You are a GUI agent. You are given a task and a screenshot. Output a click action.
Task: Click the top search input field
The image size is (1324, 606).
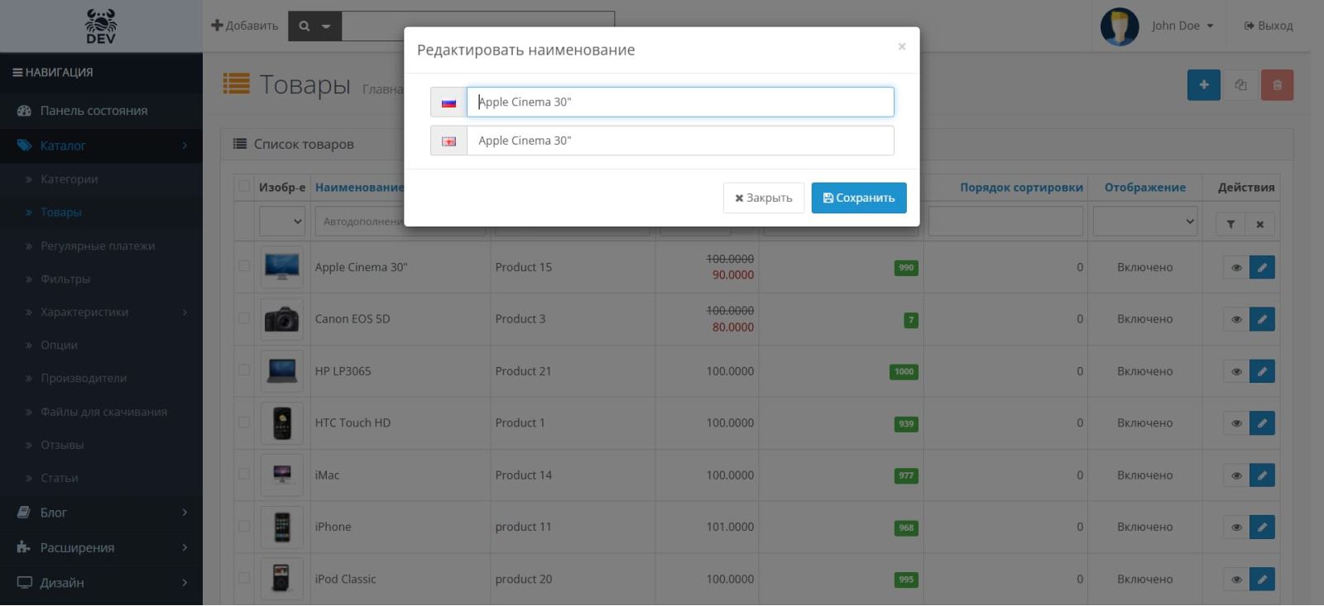pyautogui.click(x=477, y=26)
